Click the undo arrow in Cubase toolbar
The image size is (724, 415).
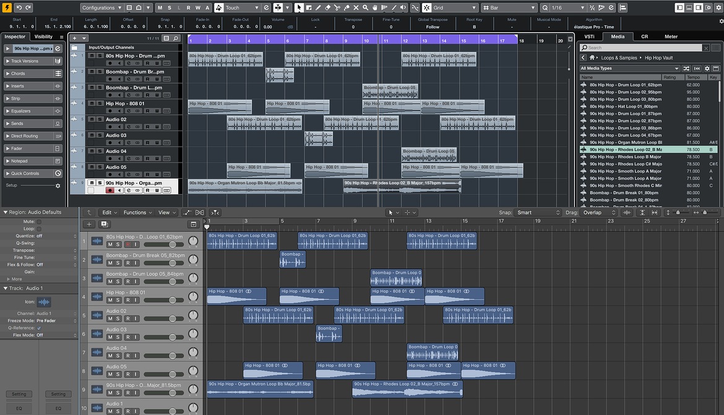19,8
